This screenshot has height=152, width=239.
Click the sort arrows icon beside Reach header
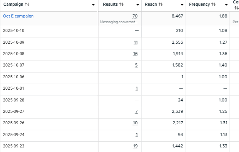pyautogui.click(x=161, y=5)
